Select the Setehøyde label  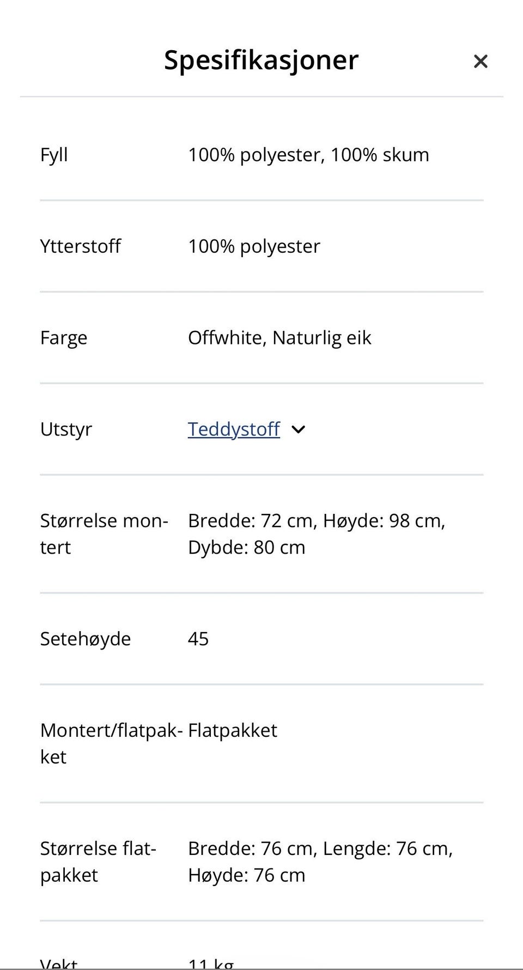click(x=85, y=639)
